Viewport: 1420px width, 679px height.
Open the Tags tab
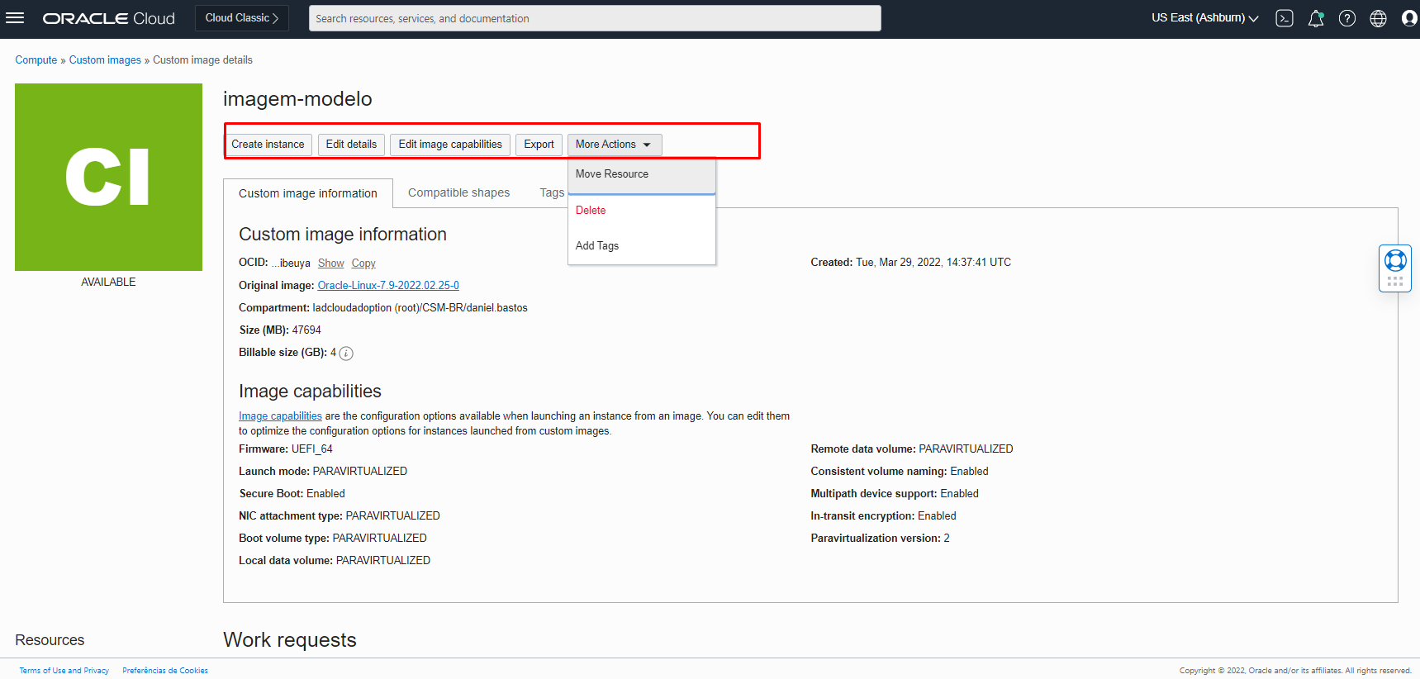(x=552, y=193)
